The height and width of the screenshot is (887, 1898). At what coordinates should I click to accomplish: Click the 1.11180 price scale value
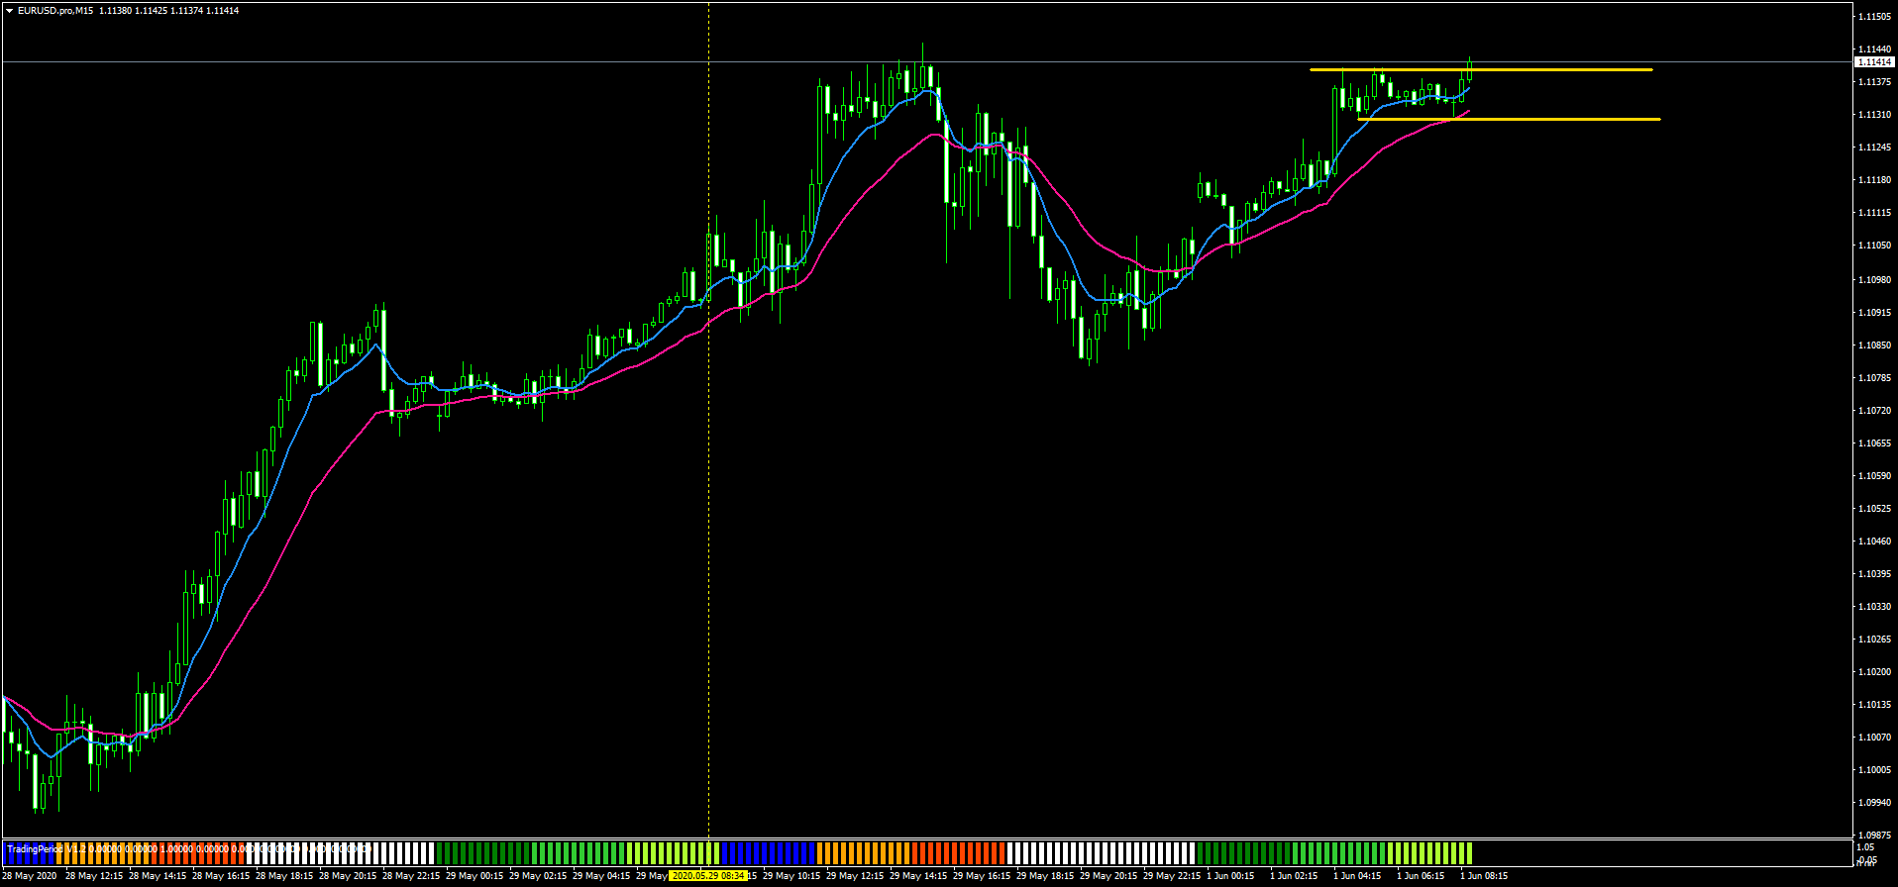pos(1876,180)
